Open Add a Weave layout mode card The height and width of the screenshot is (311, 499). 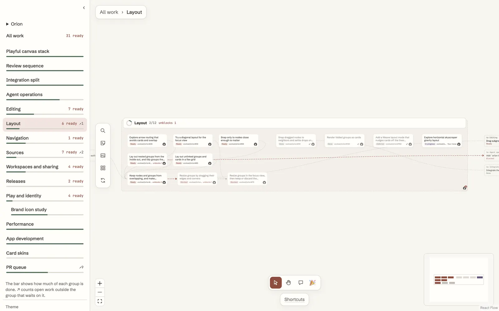click(x=393, y=141)
